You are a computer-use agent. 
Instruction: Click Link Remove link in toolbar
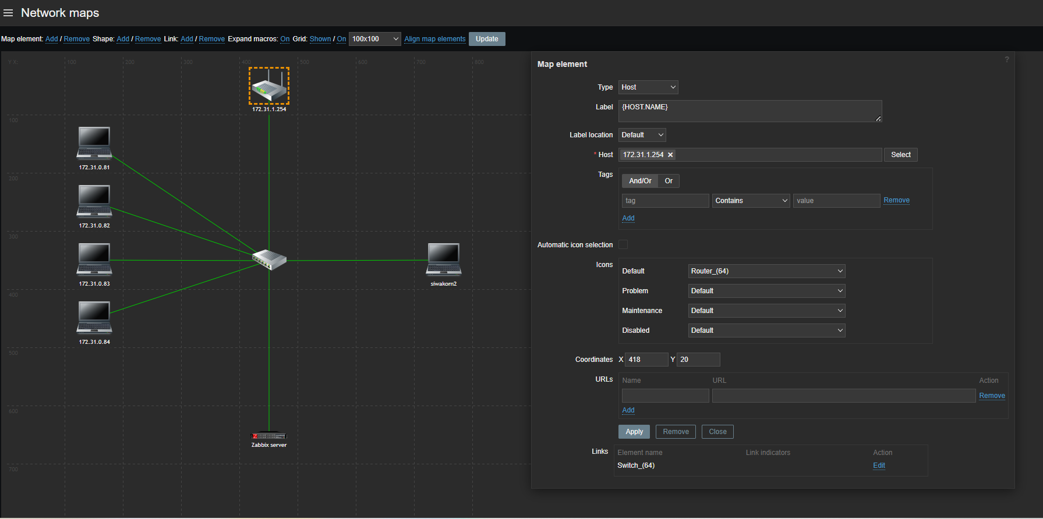212,39
